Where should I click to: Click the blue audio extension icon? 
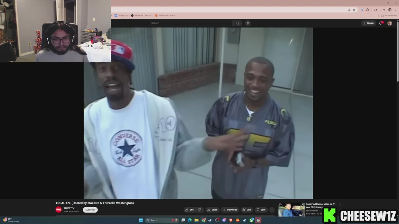click(x=362, y=10)
